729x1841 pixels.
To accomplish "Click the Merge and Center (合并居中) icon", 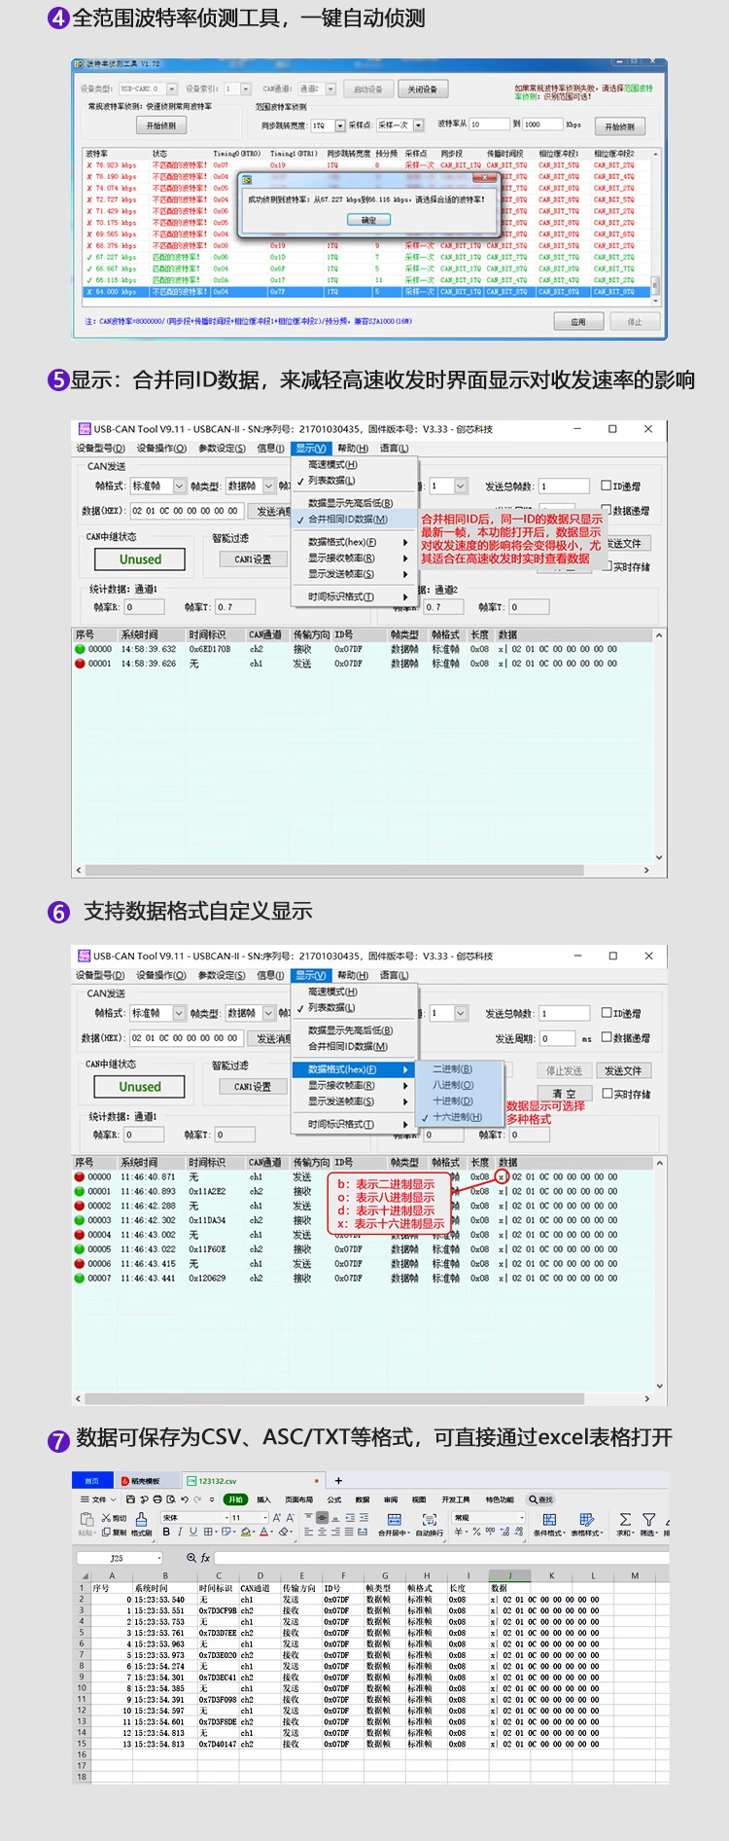I will [x=395, y=1519].
